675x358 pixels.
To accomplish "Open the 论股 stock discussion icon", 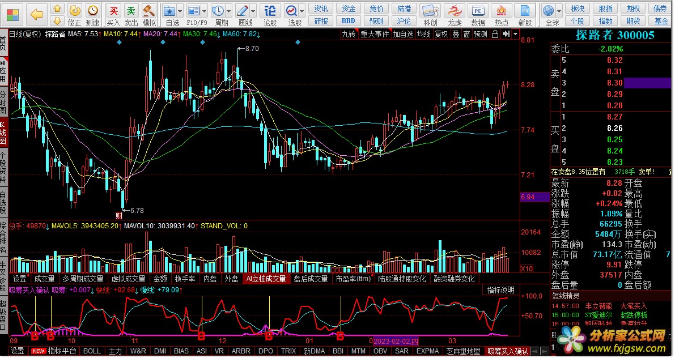I will click(270, 15).
